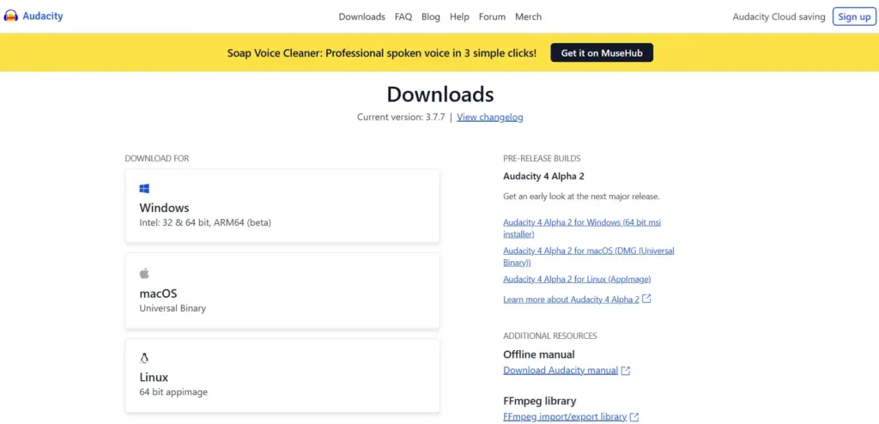Select Help in the top navigation
879x424 pixels.
(459, 16)
